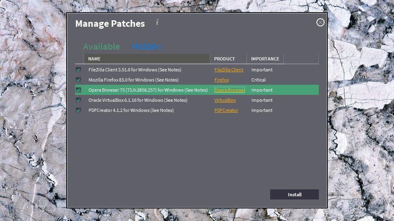
Task: Uncheck the FileZilla Client 3.51.0 patch
Action: click(78, 70)
